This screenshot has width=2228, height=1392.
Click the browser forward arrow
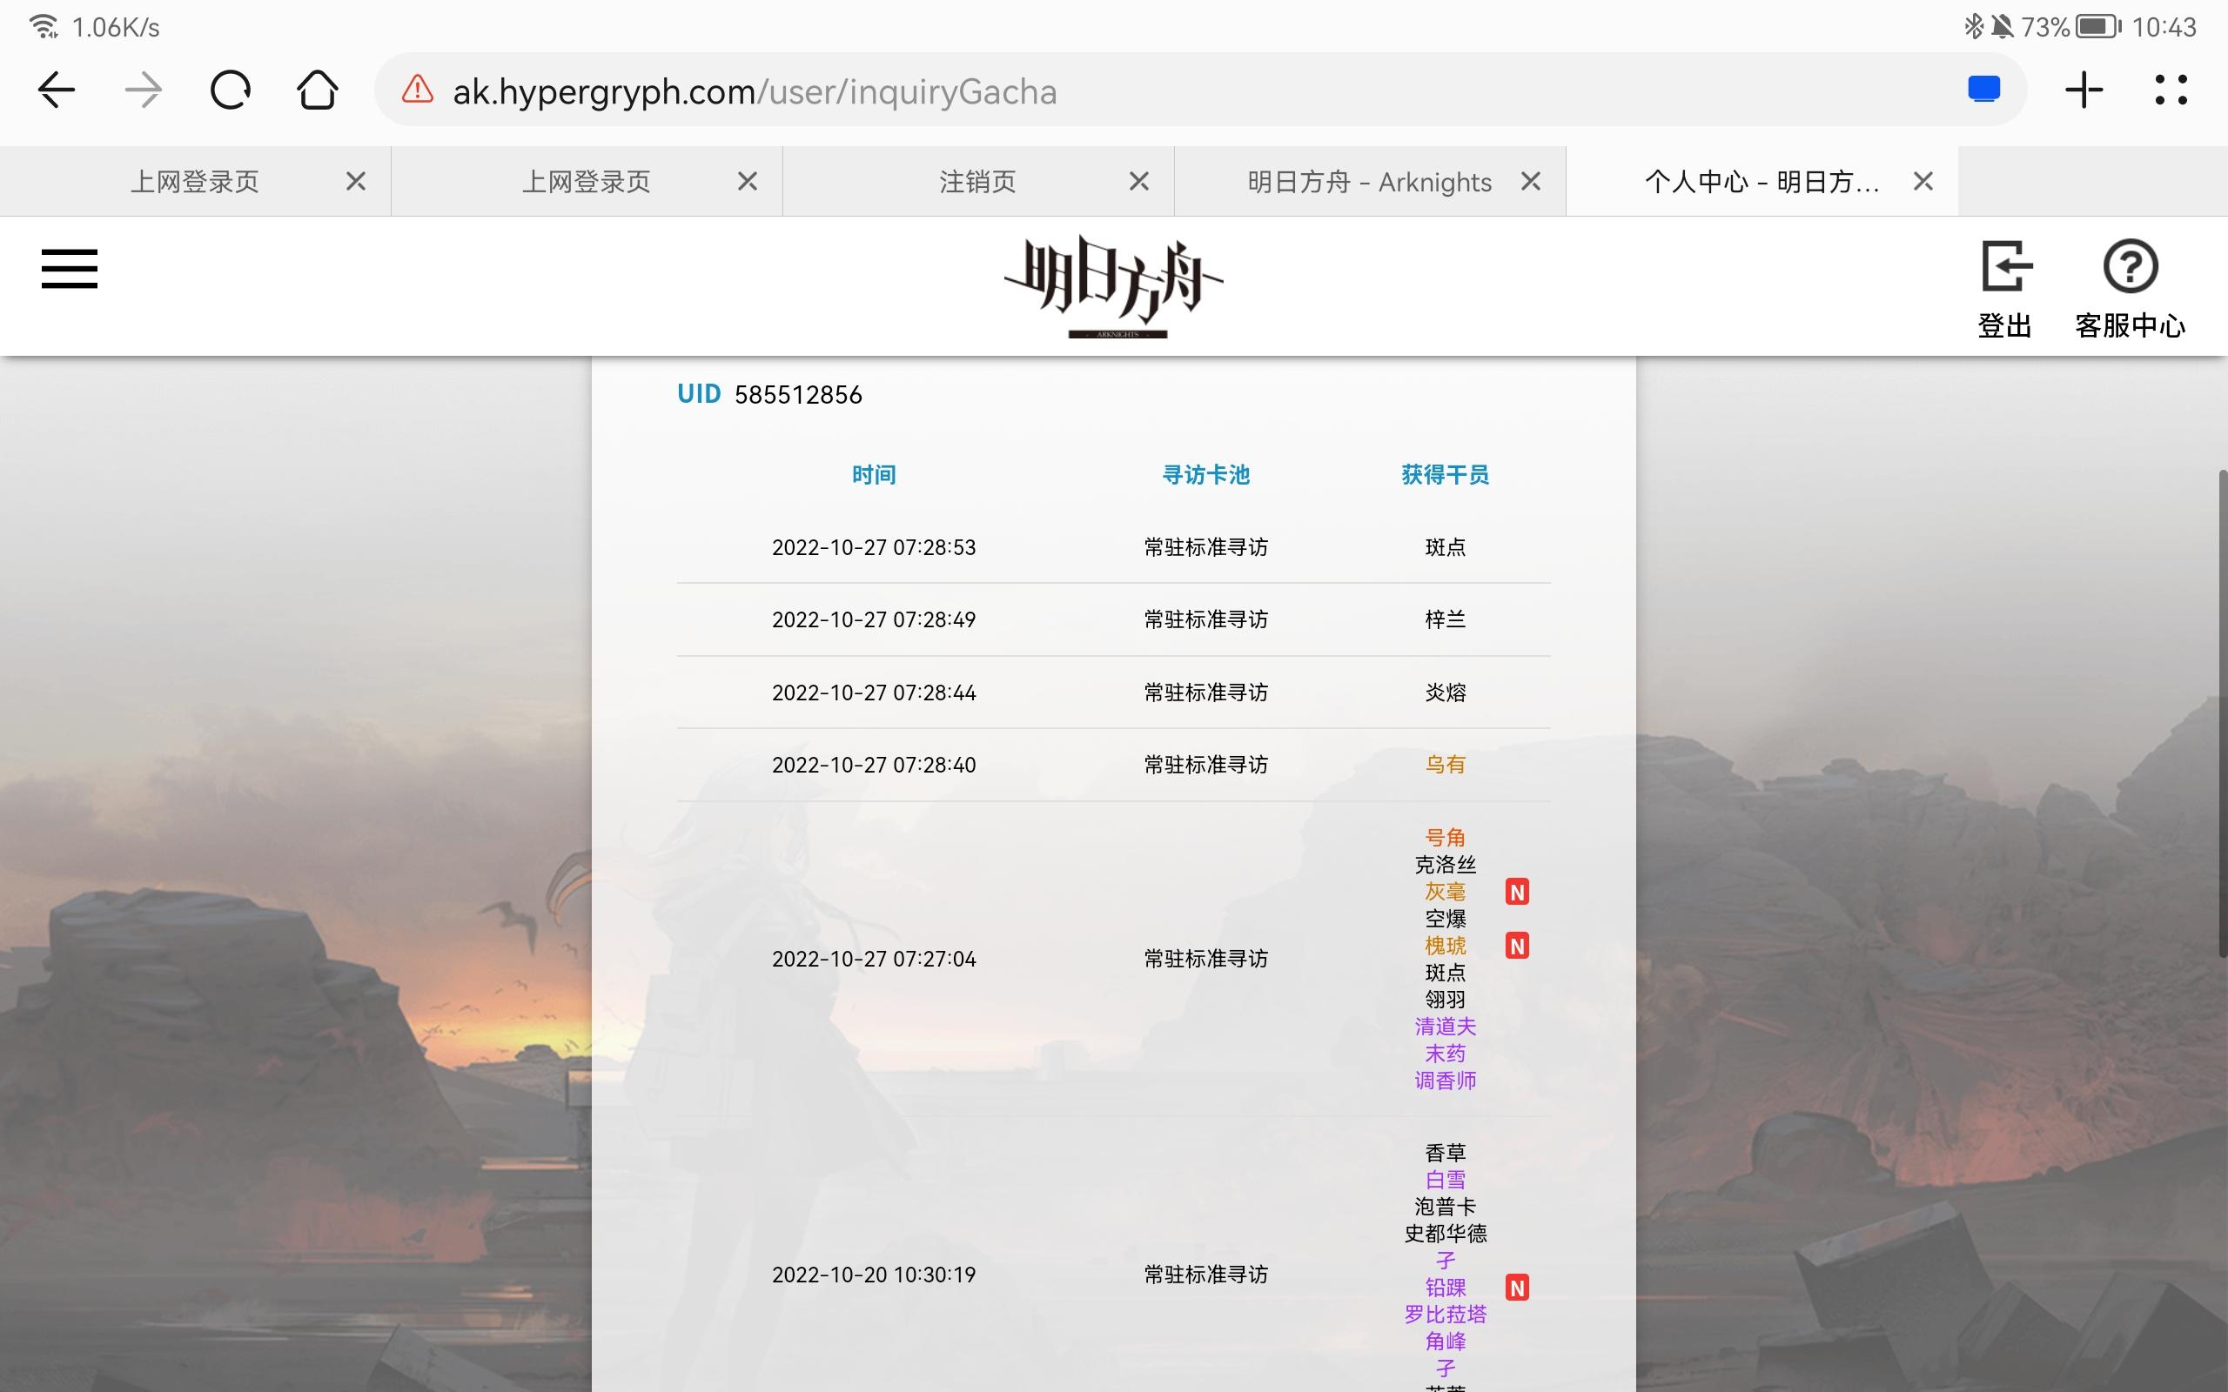tap(143, 90)
